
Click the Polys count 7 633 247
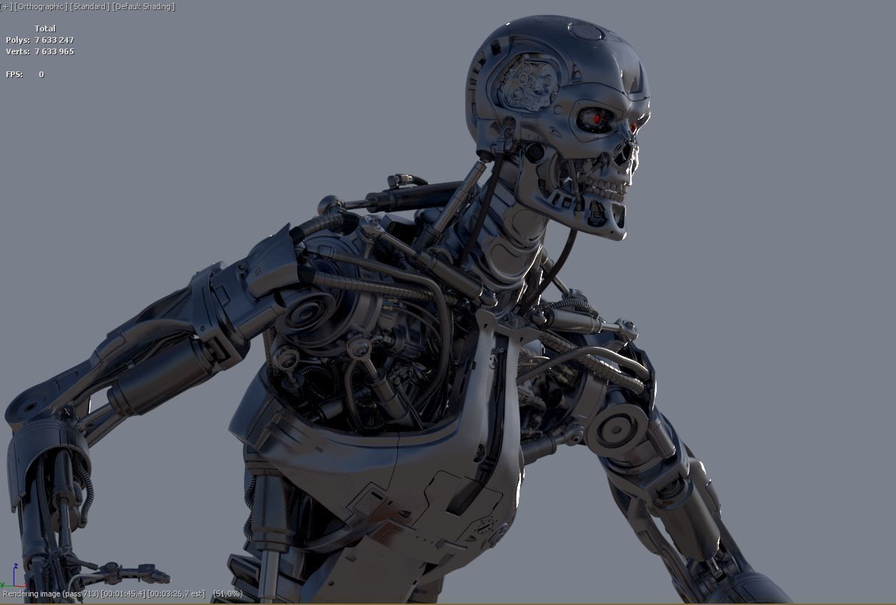[x=54, y=40]
